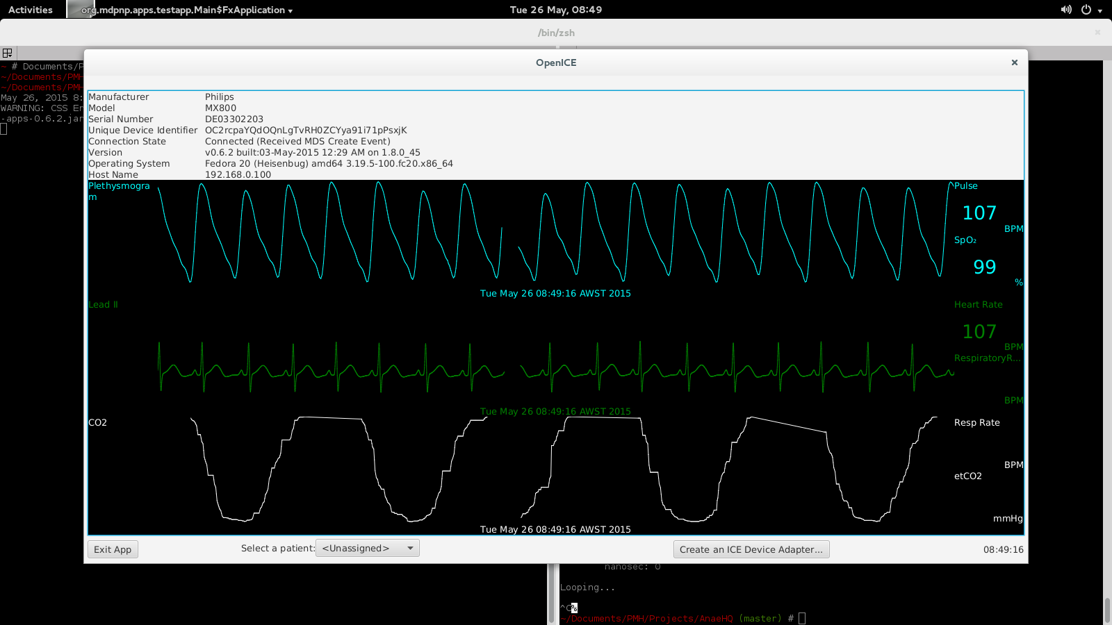Open the Select a patient dropdown
The width and height of the screenshot is (1112, 625).
coord(367,548)
